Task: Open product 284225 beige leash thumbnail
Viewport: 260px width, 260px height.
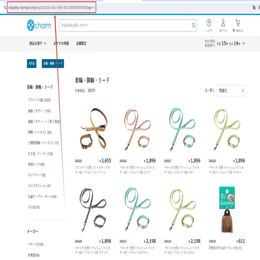Action: pyautogui.click(x=93, y=129)
